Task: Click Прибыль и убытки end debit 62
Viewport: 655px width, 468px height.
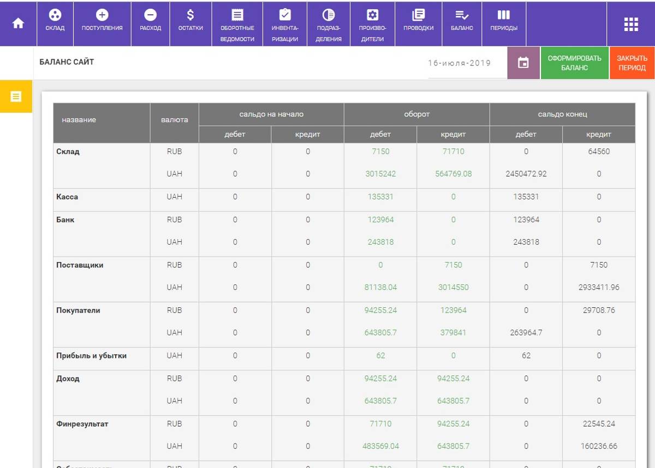Action: 526,355
